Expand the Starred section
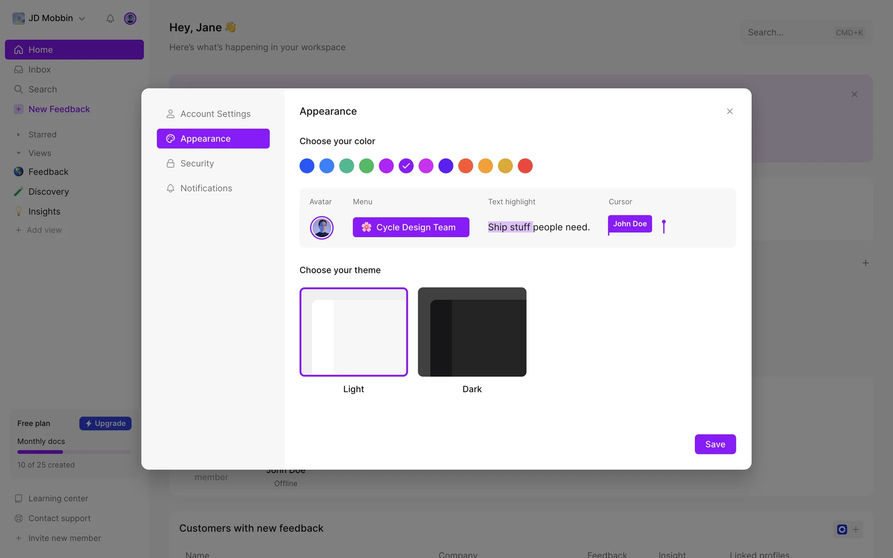Viewport: 893px width, 558px height. coord(19,135)
